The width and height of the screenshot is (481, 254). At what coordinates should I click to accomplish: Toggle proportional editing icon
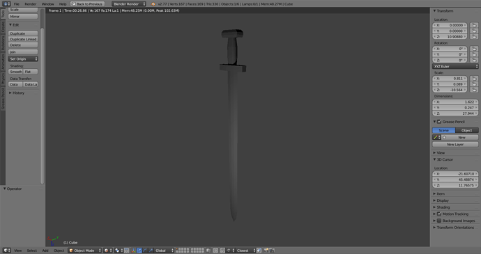click(215, 251)
